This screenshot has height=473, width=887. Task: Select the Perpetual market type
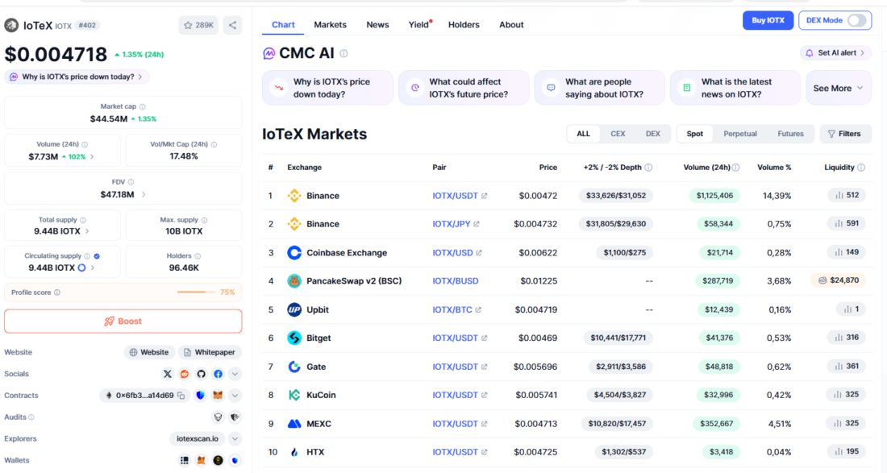(740, 134)
